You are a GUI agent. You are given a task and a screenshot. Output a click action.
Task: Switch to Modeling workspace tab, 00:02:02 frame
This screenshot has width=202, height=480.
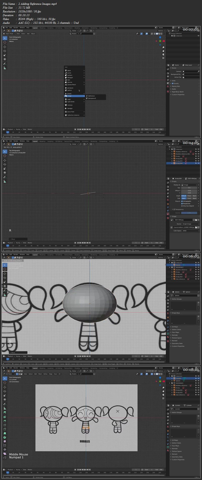tap(42, 28)
